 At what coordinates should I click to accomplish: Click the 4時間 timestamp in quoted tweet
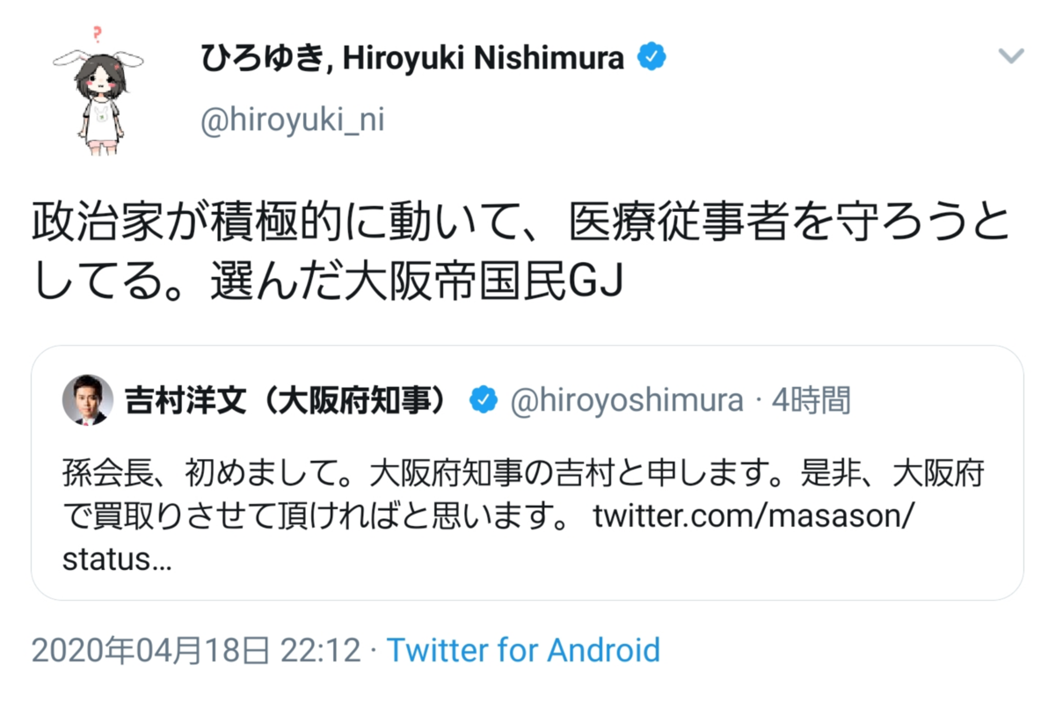811,401
